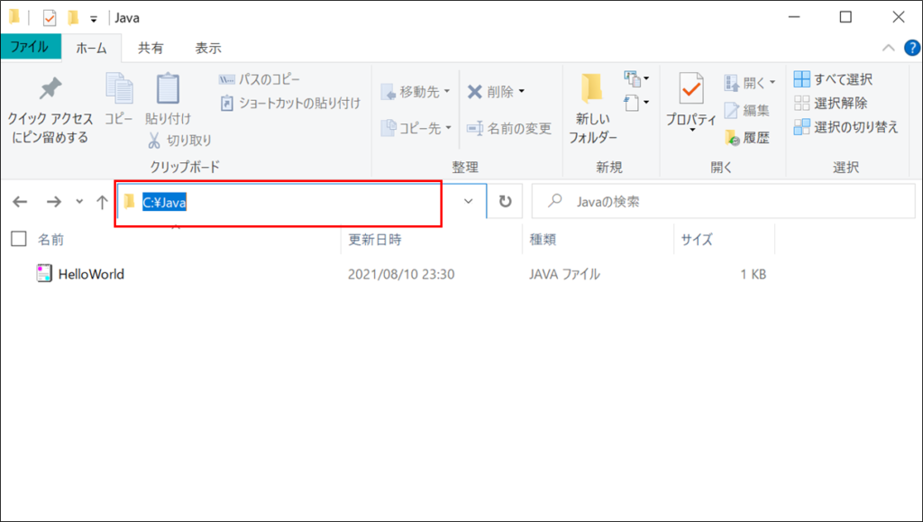Screen dimensions: 923x522
Task: Click the JAVA ファイル type cell
Action: (x=564, y=274)
